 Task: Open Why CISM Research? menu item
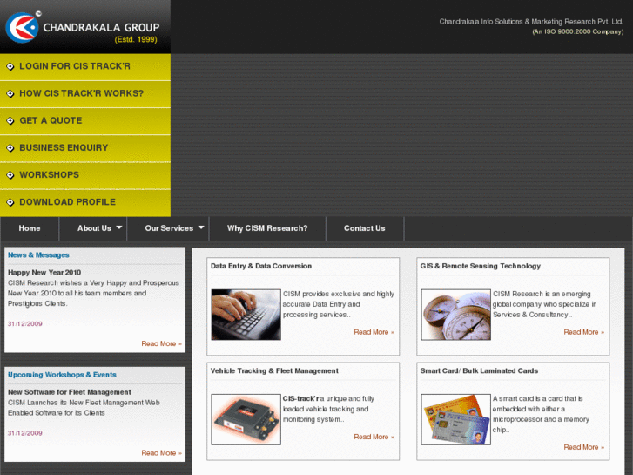pyautogui.click(x=267, y=228)
